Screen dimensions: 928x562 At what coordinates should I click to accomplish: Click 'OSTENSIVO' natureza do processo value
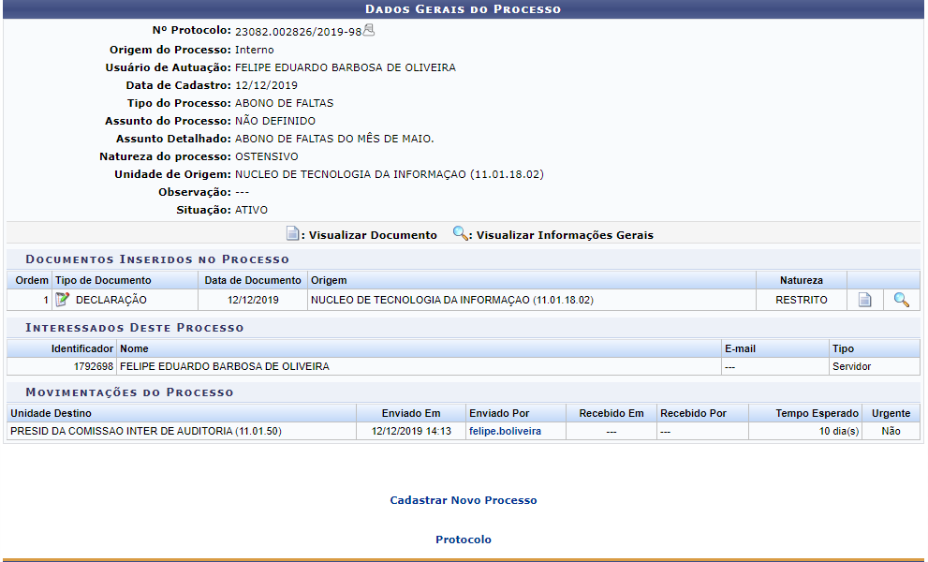[x=266, y=156]
